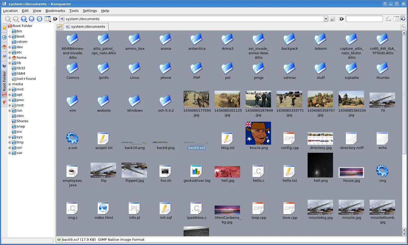Select the employees.java file icon
The width and height of the screenshot is (408, 245).
coord(72,171)
